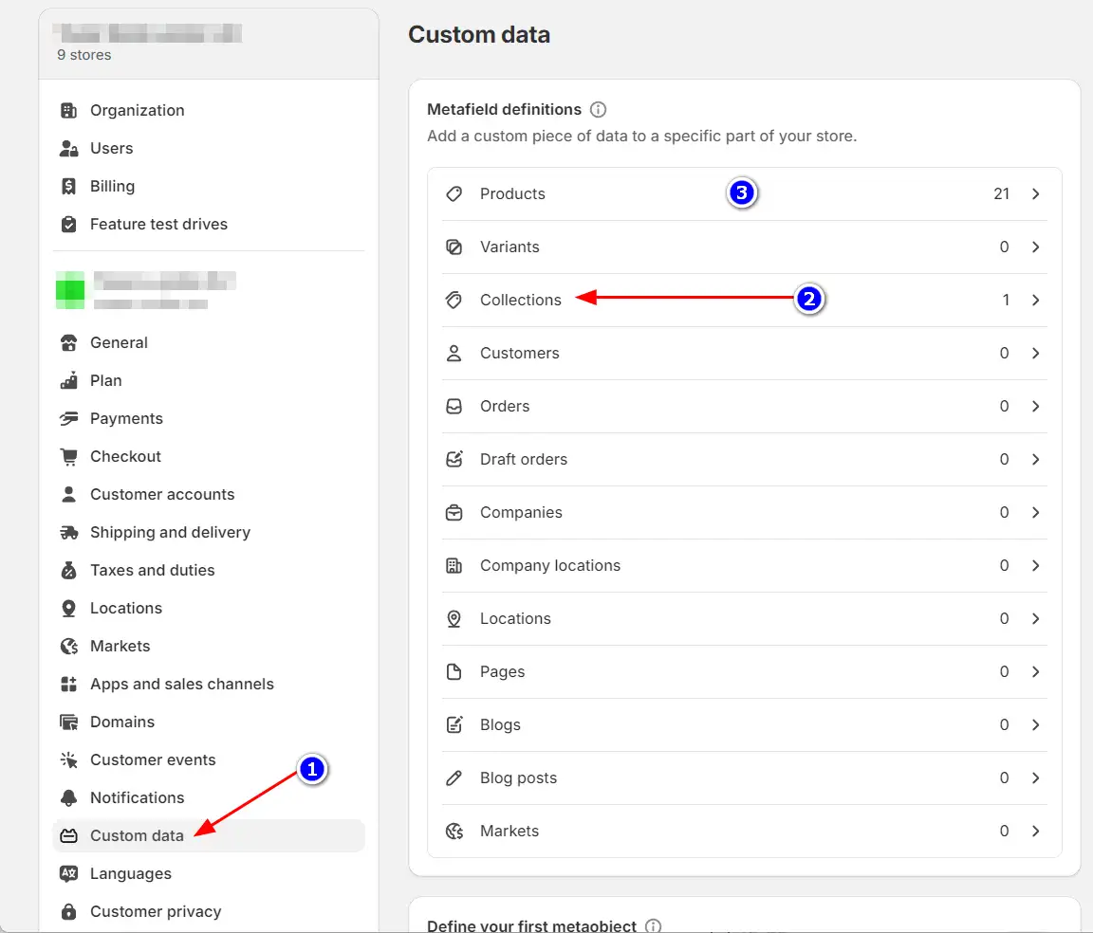Click the green store avatar thumbnail
Image resolution: width=1093 pixels, height=933 pixels.
[69, 288]
